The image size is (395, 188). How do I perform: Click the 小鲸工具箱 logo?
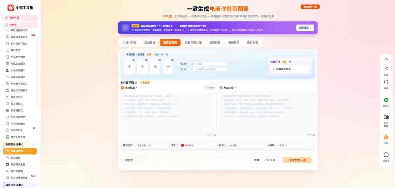point(20,7)
